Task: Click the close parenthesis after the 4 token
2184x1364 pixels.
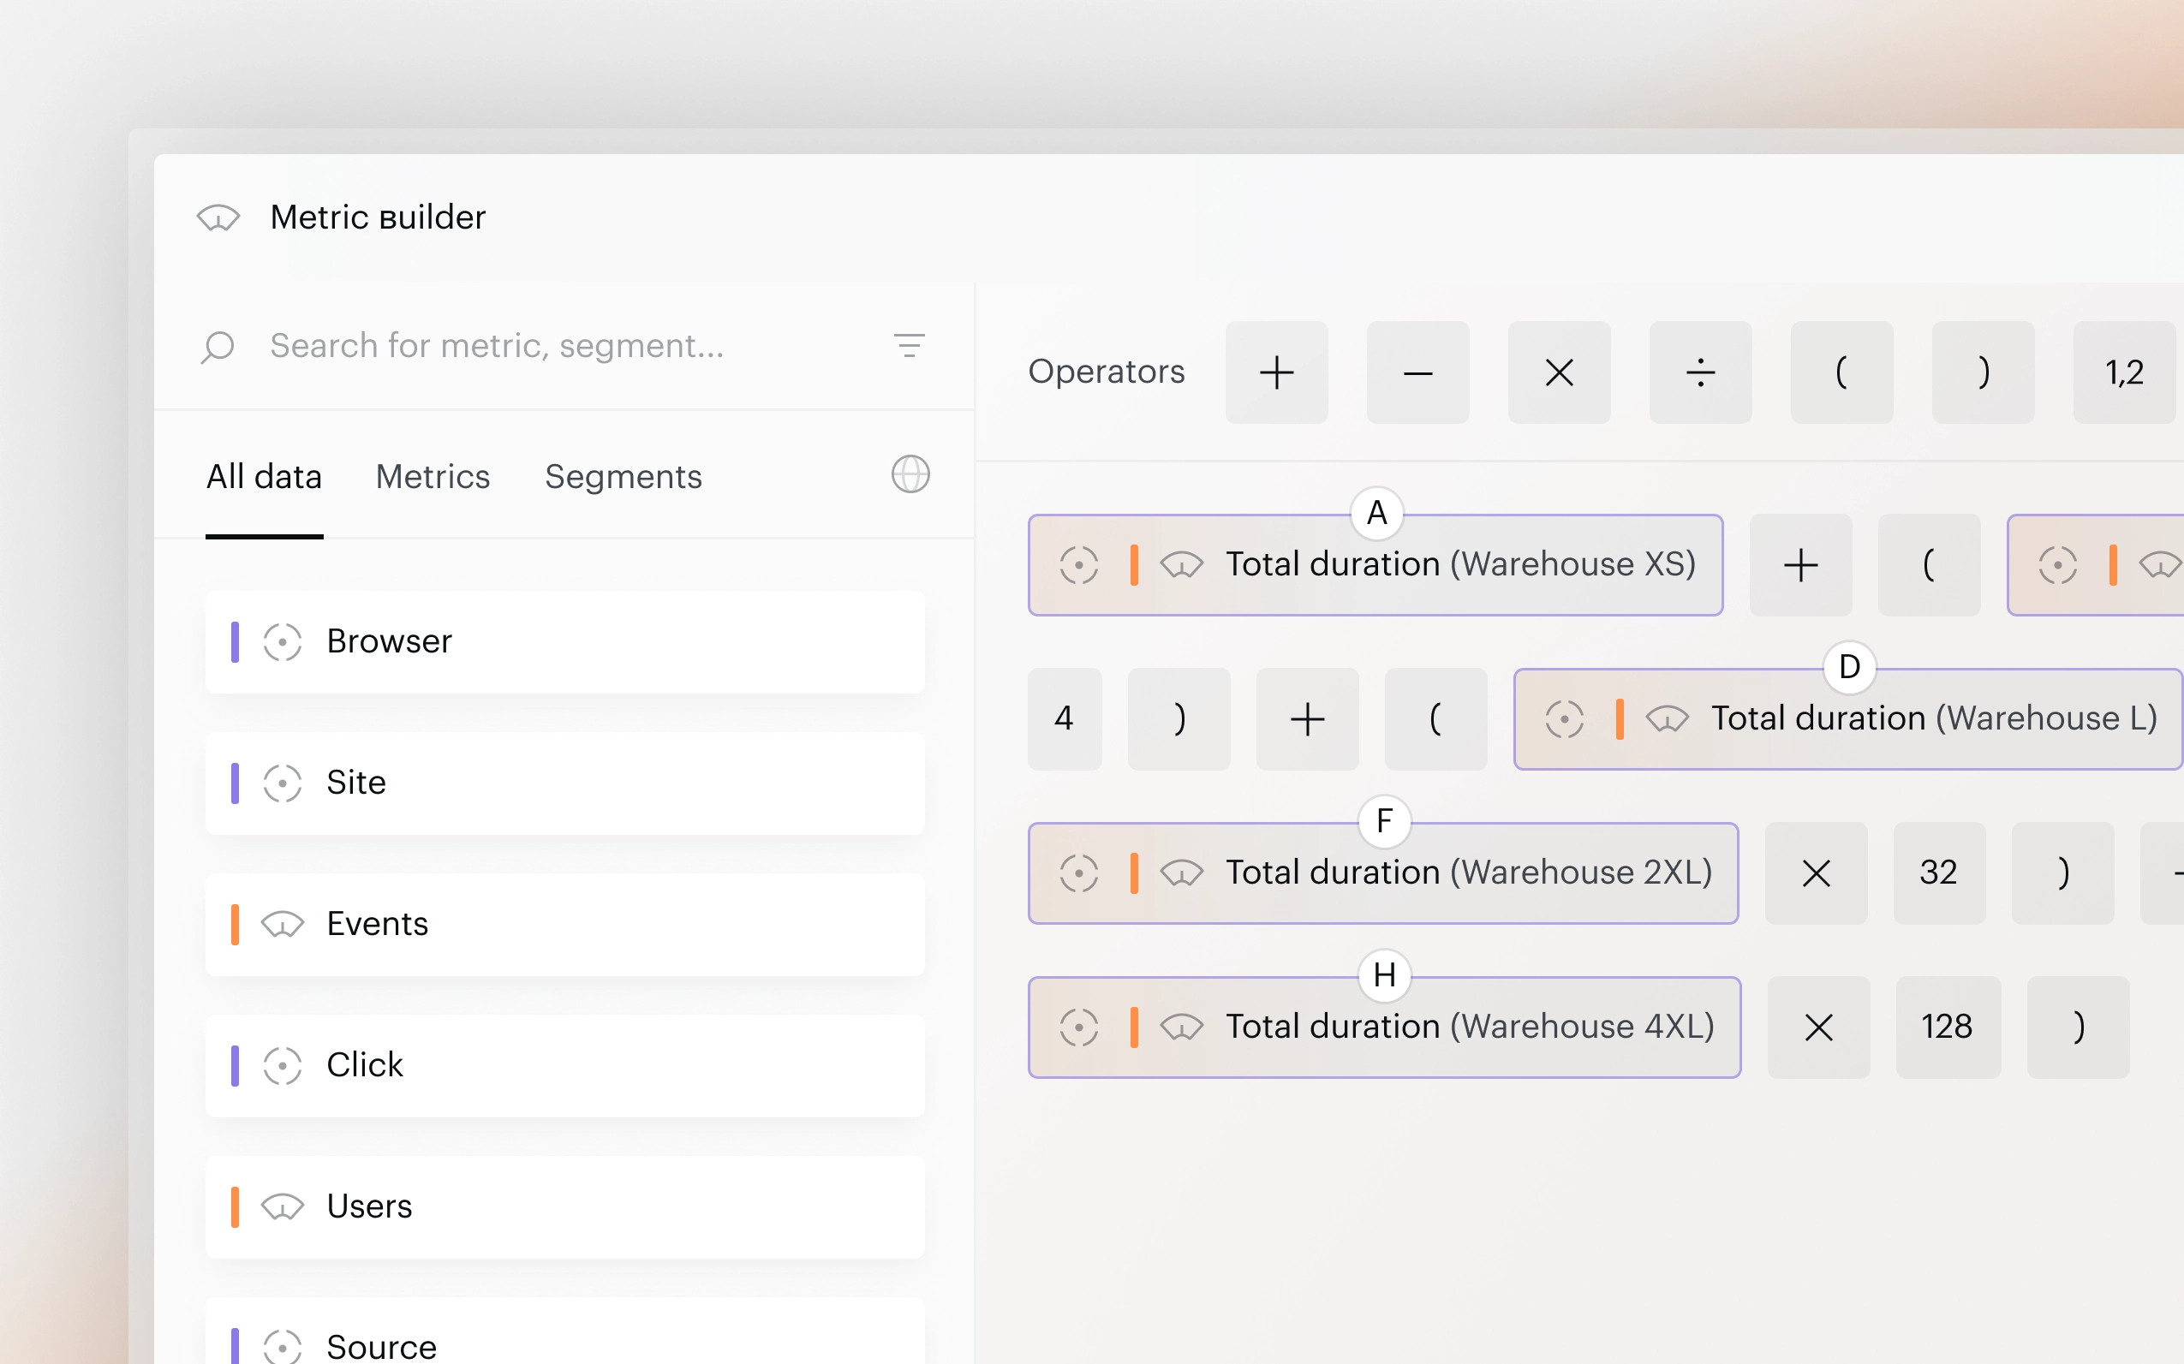Action: [1179, 719]
